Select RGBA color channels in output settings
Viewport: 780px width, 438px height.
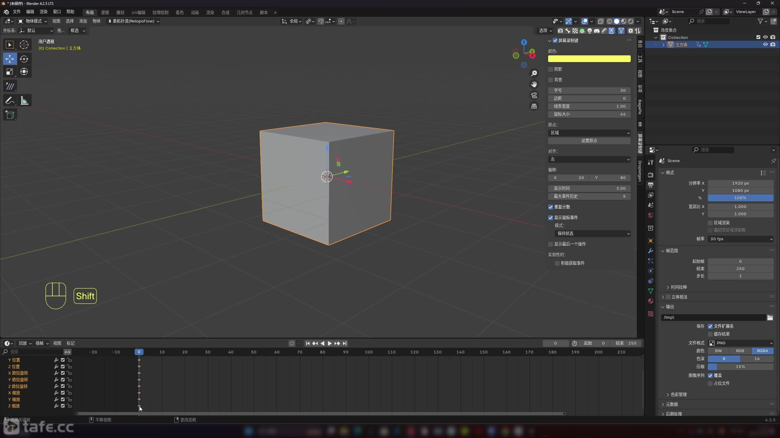point(763,351)
